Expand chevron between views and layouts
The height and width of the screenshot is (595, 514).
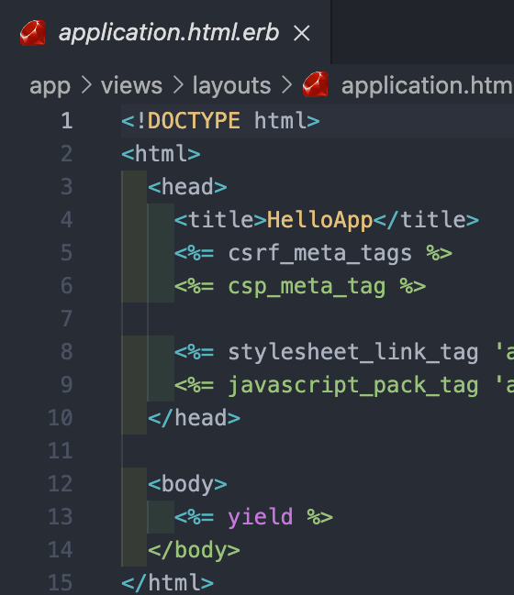pyautogui.click(x=178, y=85)
